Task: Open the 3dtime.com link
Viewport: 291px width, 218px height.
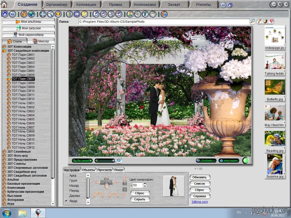Action: [200, 202]
